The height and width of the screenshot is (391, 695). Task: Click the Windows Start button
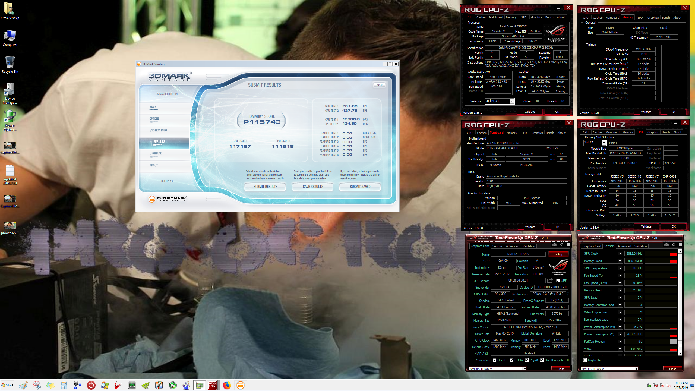tap(7, 385)
